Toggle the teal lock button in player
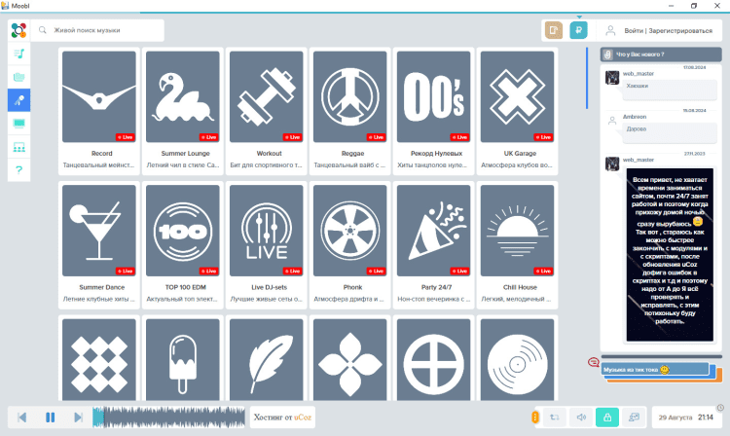 pos(606,417)
